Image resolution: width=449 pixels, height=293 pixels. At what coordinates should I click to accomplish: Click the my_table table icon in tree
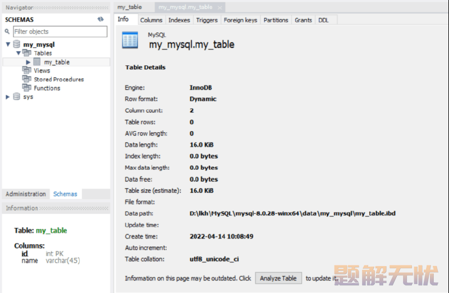tap(37, 62)
